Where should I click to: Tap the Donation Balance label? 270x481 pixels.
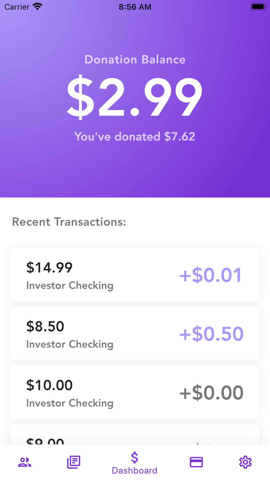point(135,60)
